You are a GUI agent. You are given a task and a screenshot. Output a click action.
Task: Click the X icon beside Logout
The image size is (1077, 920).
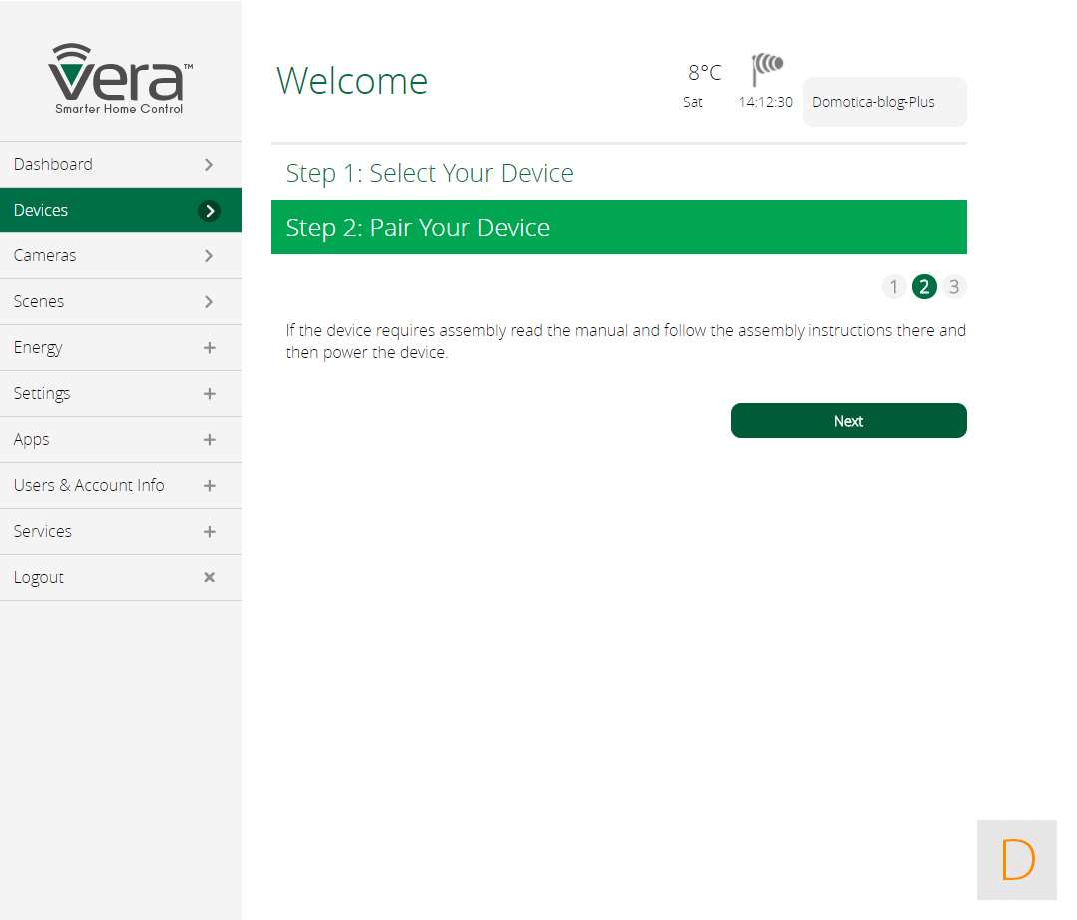pos(209,577)
